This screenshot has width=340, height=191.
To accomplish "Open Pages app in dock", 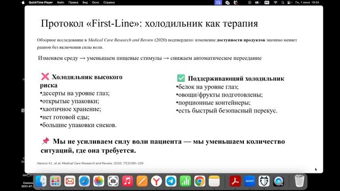I will [x=142, y=181].
